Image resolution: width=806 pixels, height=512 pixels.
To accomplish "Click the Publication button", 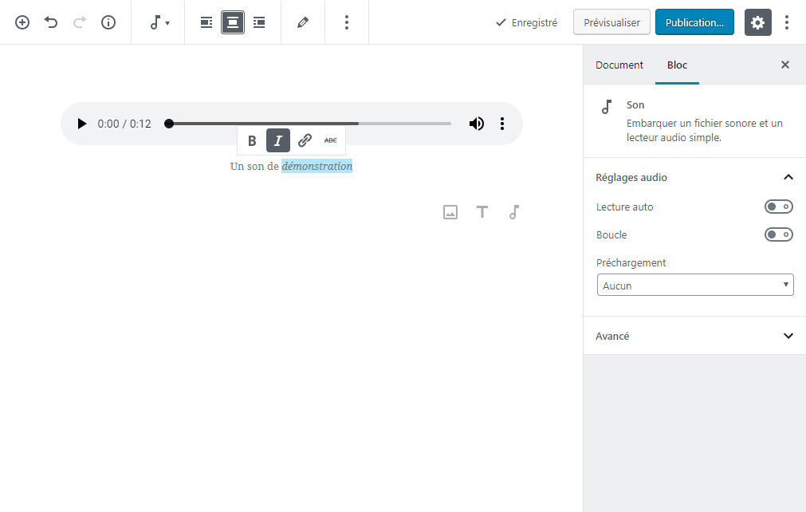I will pyautogui.click(x=694, y=22).
